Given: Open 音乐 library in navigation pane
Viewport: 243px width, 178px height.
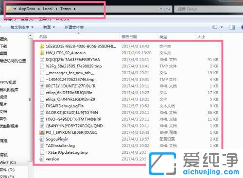Looking at the screenshot, I should (x=3, y=119).
